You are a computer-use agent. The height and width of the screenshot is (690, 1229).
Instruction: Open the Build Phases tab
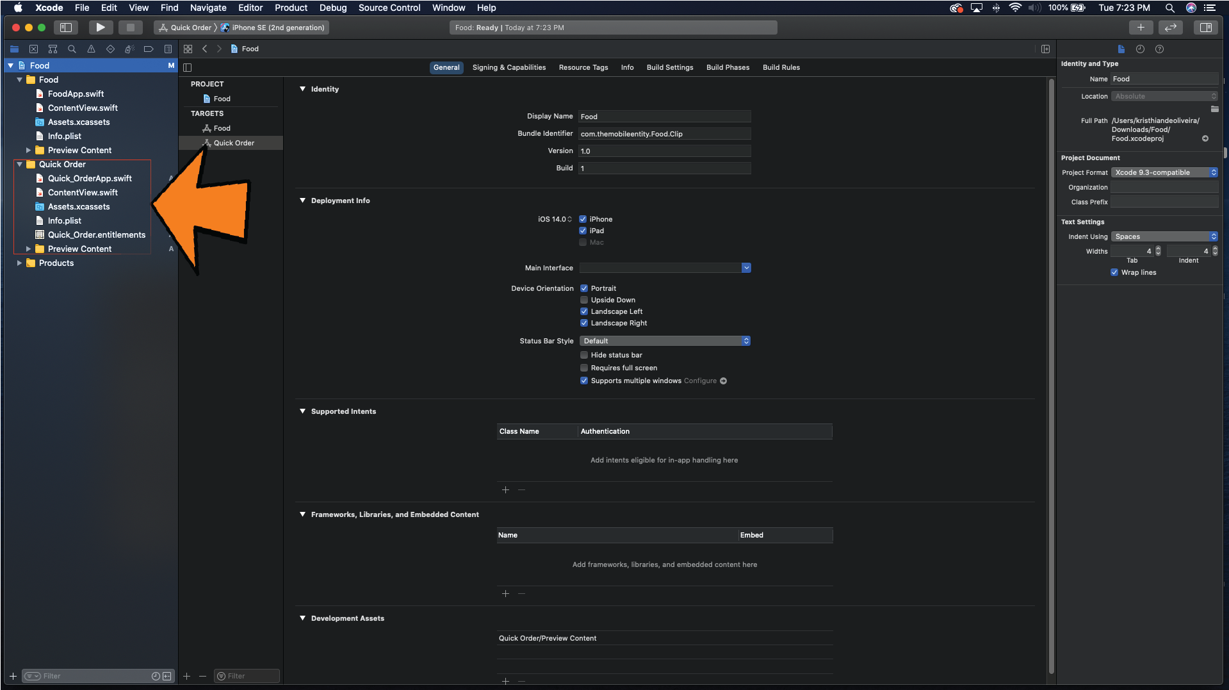[728, 67]
